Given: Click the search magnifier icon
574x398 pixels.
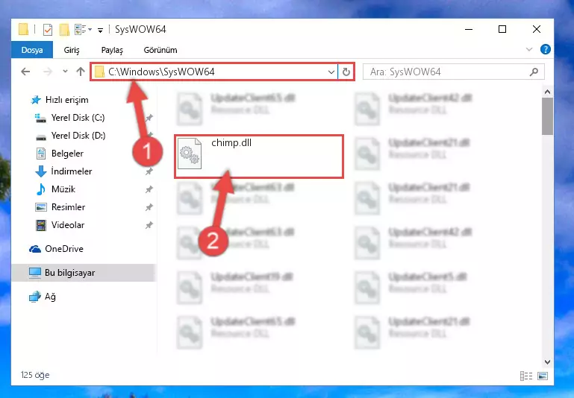Looking at the screenshot, I should pos(534,72).
